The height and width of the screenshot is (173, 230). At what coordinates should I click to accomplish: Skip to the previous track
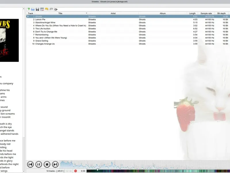[x=30, y=164]
